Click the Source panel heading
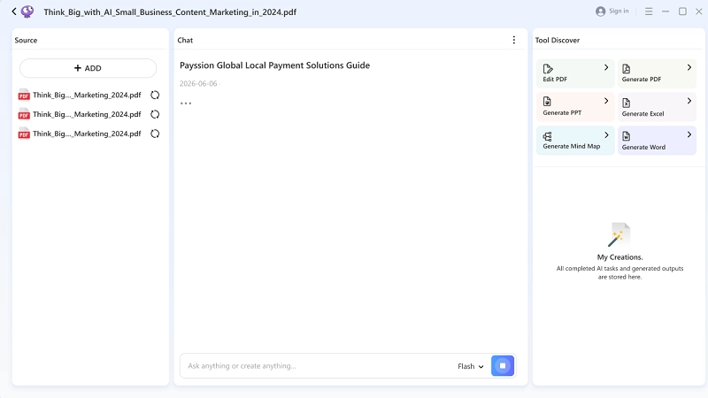Viewport: 708px width, 398px height. [26, 40]
